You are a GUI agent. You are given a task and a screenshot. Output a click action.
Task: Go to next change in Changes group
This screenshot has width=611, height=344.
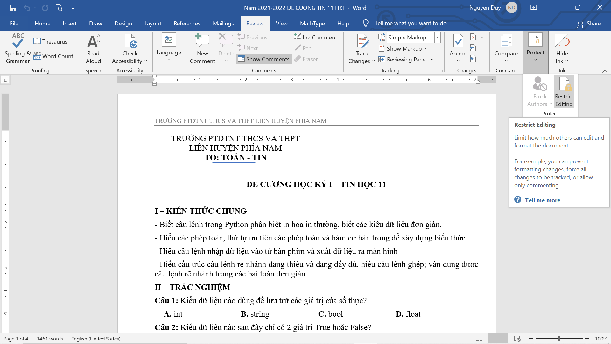[x=473, y=59]
